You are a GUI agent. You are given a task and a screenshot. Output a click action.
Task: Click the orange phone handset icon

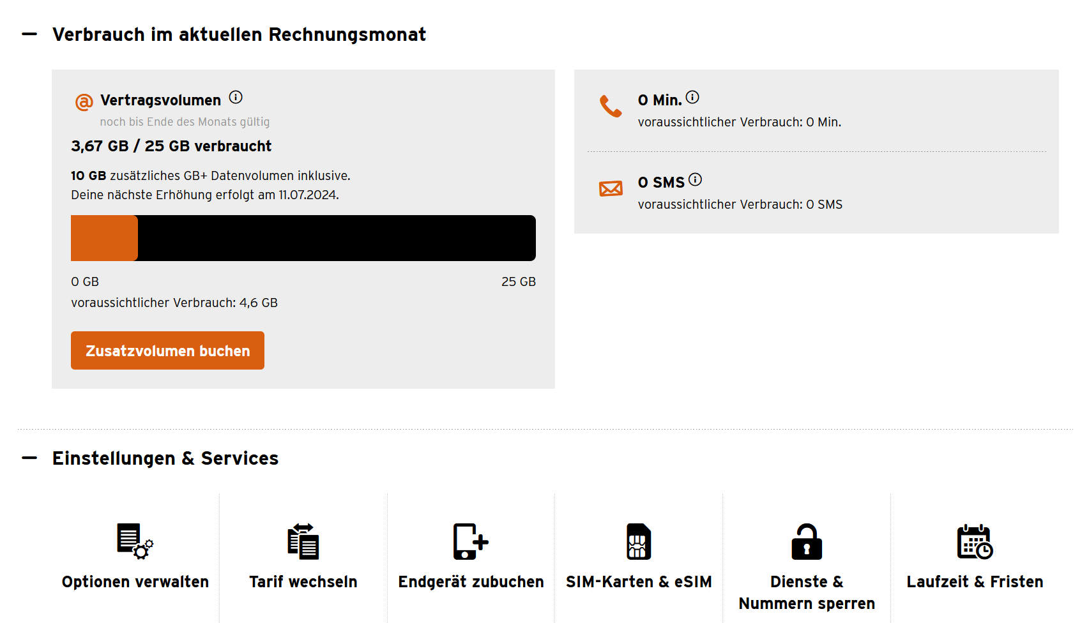pos(611,107)
